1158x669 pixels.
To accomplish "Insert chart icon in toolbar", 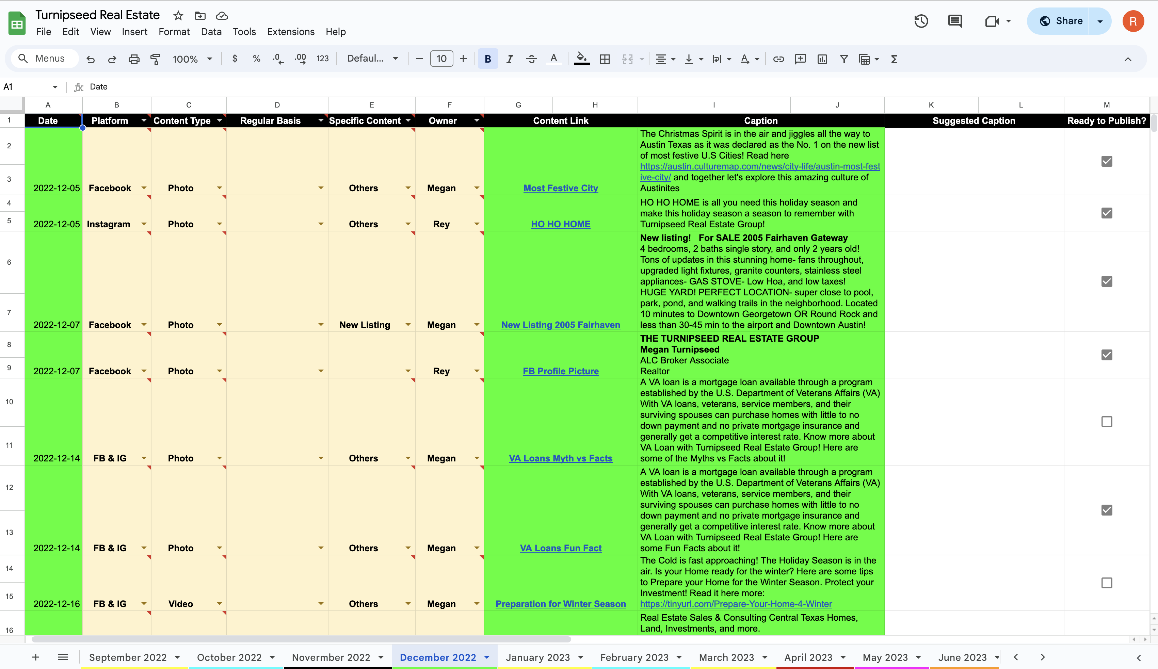I will (x=822, y=59).
